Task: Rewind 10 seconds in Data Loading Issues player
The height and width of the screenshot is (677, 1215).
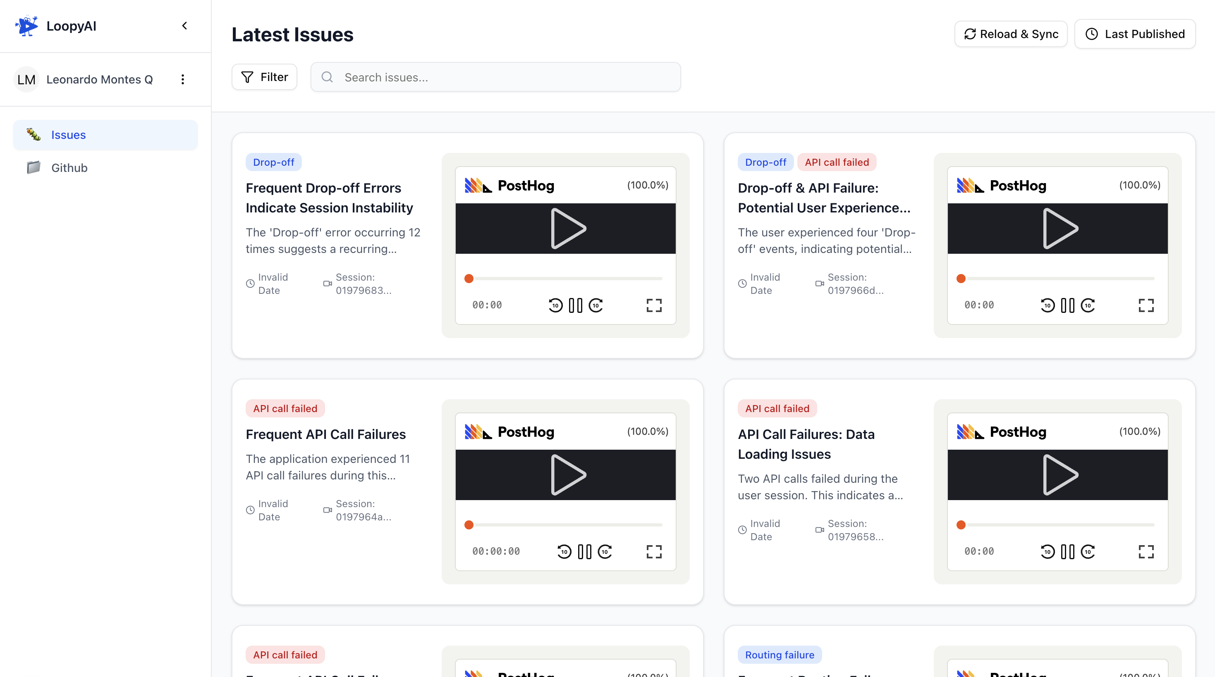Action: pos(1047,552)
